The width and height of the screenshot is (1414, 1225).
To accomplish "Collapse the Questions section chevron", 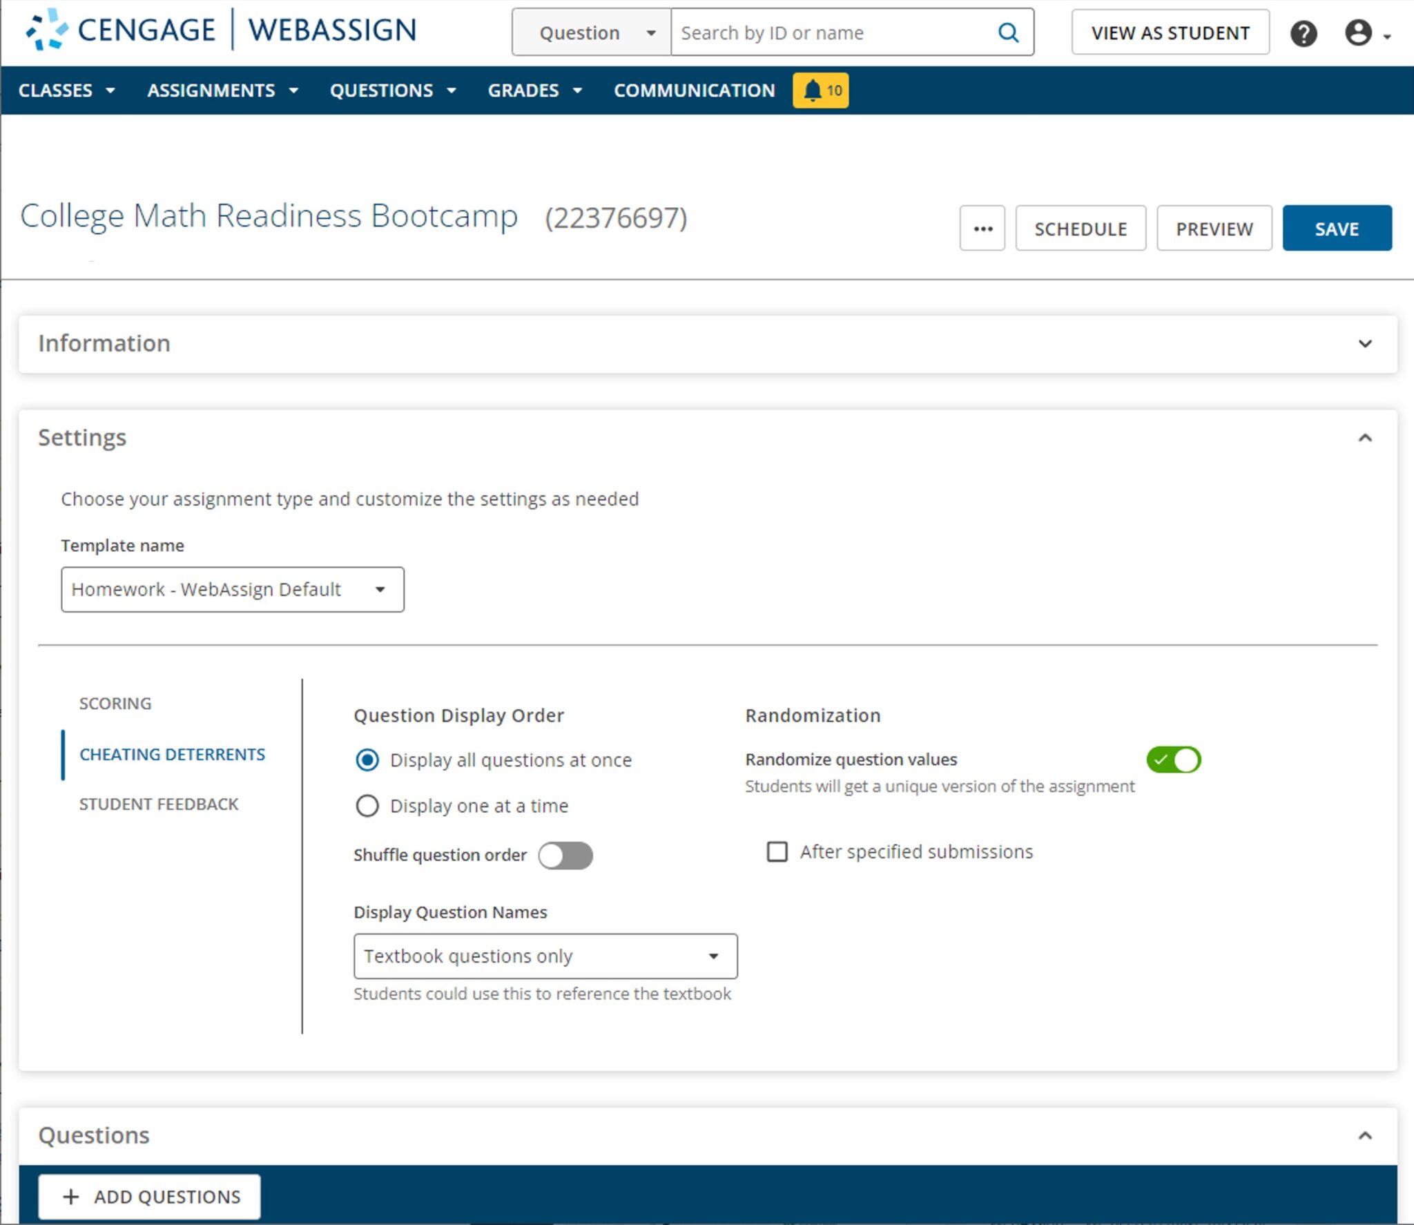I will (x=1363, y=1135).
